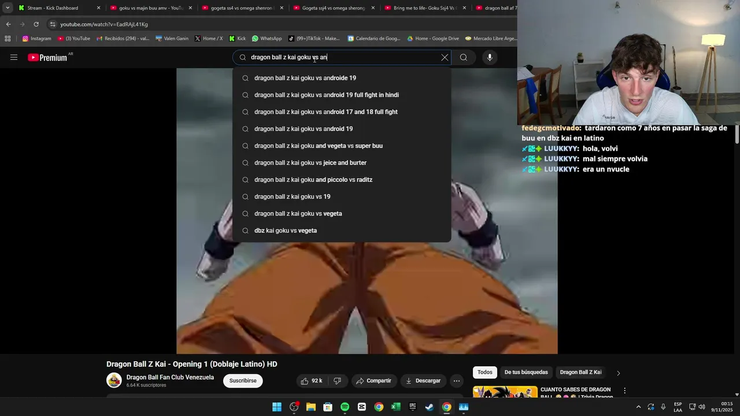This screenshot has height=416, width=740.
Task: Open the YouTube bookmark
Action: 74,39
